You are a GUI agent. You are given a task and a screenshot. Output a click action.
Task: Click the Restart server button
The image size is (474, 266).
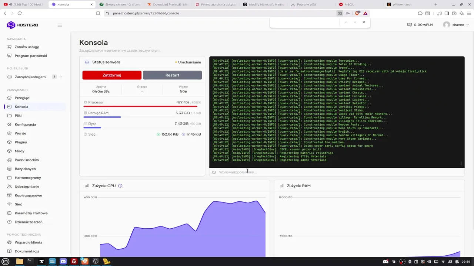coord(172,75)
